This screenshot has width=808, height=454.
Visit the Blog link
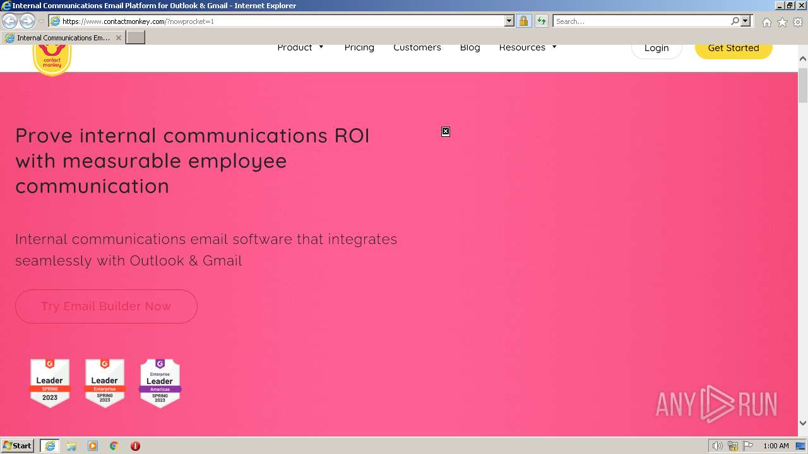tap(470, 48)
